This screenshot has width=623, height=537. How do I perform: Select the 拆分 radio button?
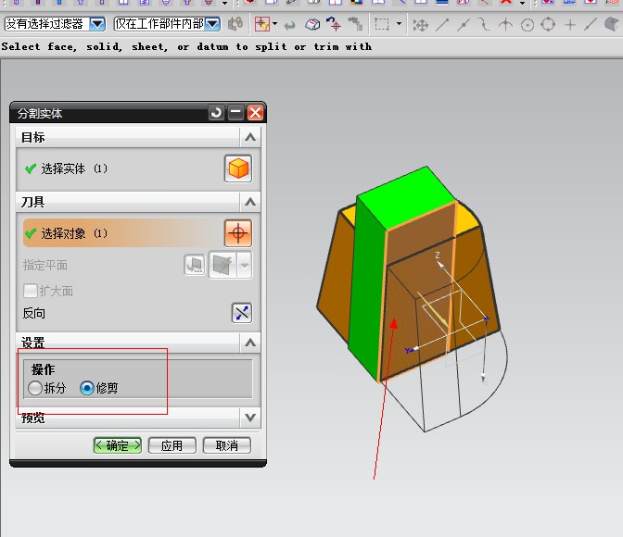(35, 388)
